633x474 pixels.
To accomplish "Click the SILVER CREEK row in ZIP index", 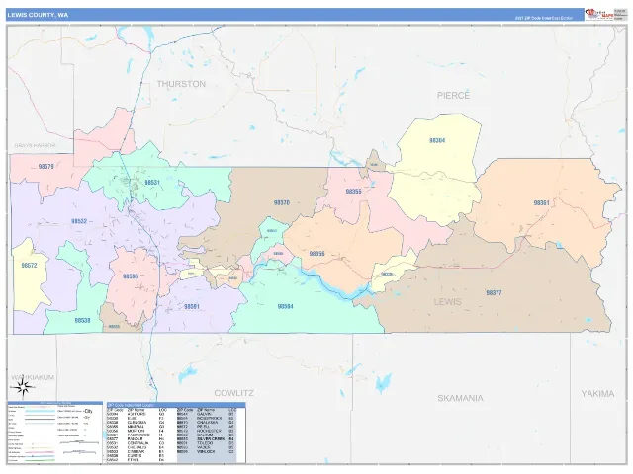I will (x=207, y=438).
